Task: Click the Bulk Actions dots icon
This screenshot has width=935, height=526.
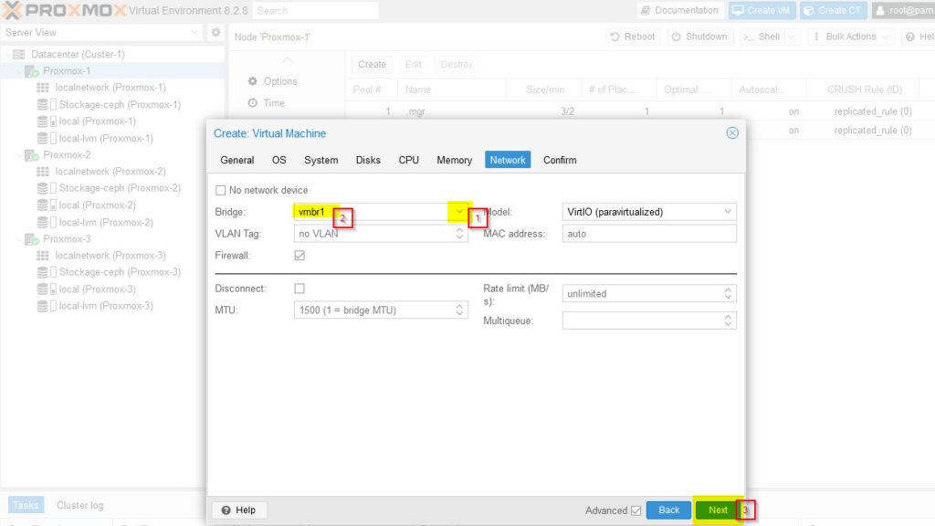Action: pyautogui.click(x=816, y=37)
